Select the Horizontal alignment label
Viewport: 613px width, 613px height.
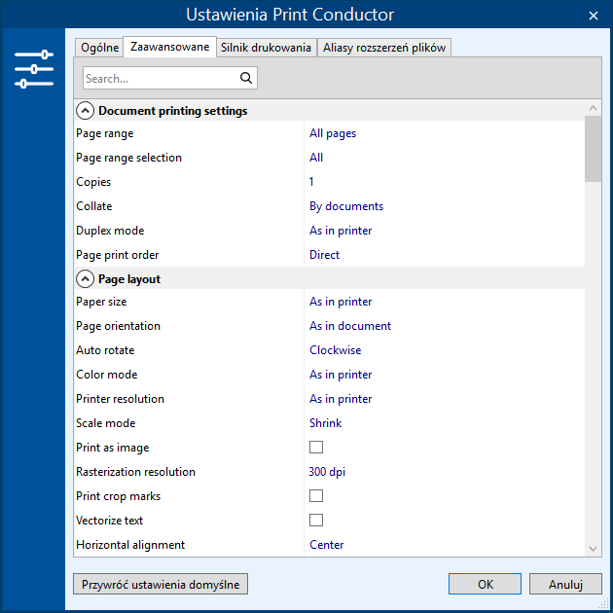click(130, 545)
